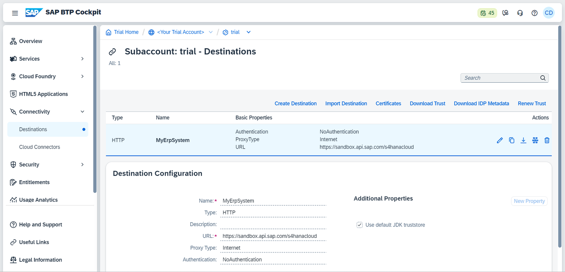Click the link icon beside the page title

113,52
